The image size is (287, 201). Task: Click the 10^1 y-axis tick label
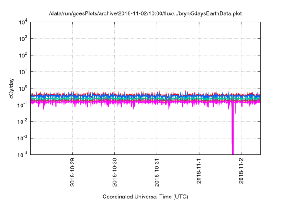23,72
